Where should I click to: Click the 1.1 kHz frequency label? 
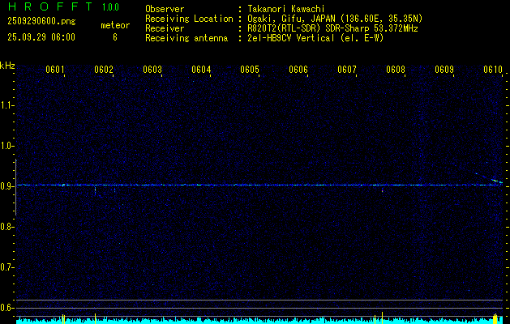click(6, 105)
